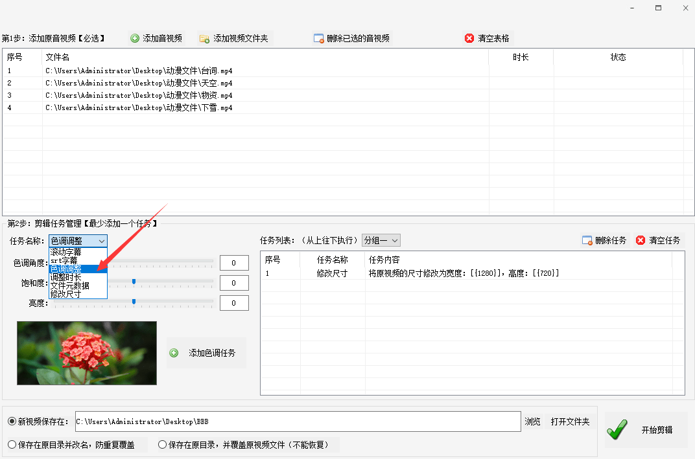
Task: Click the 删除任务 button text
Action: 610,240
